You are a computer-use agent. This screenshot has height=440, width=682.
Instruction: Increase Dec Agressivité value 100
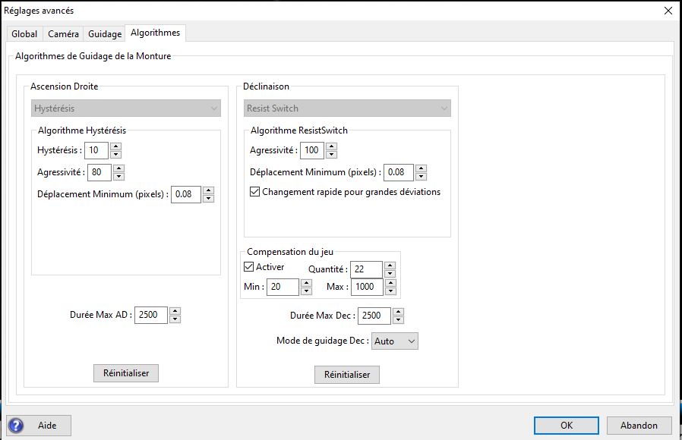coord(331,146)
